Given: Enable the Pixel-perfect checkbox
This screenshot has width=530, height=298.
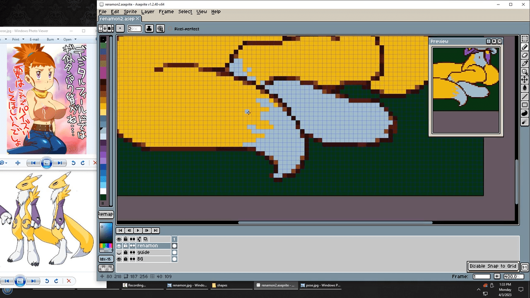Looking at the screenshot, I should [171, 29].
